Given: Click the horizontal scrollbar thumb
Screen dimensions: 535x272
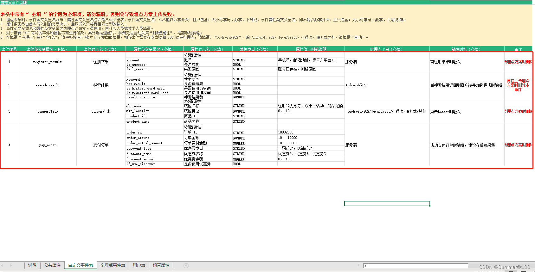Looking at the screenshot, I should [418, 266].
